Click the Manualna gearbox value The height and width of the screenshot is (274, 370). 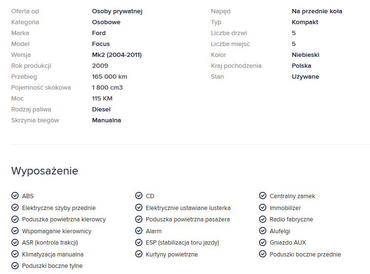(107, 120)
